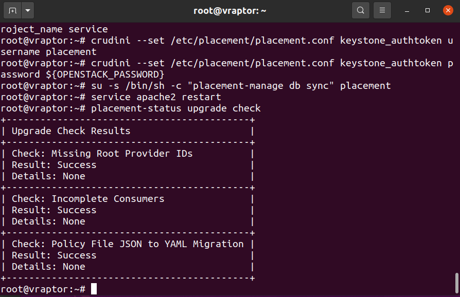Maximize the terminal window
Image resolution: width=460 pixels, height=297 pixels.
[x=428, y=11]
